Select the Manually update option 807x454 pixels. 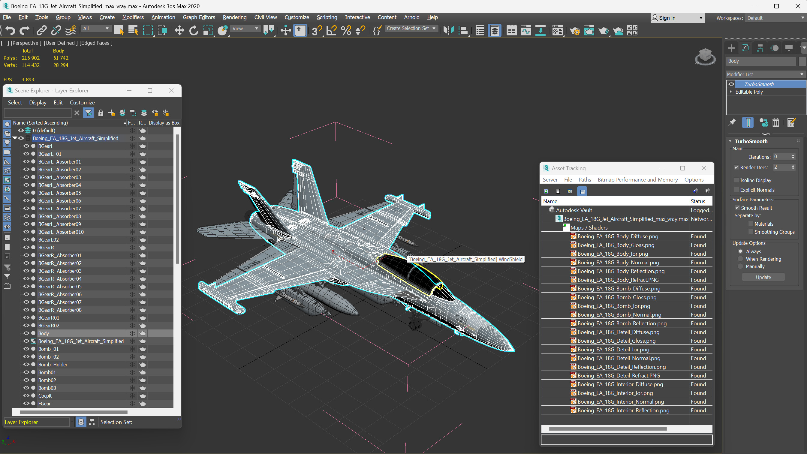click(740, 266)
